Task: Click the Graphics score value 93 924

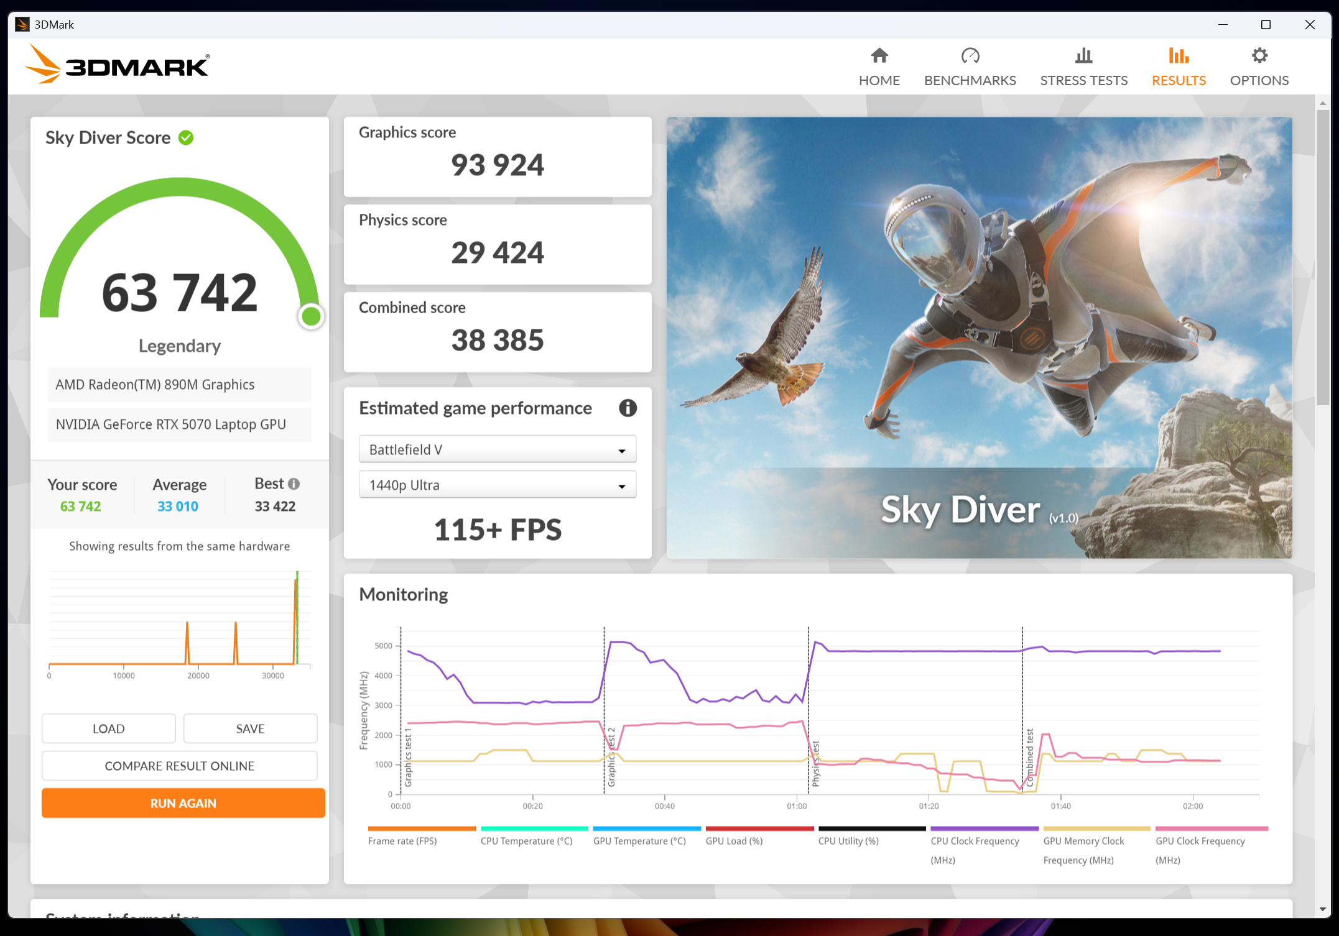Action: tap(497, 165)
